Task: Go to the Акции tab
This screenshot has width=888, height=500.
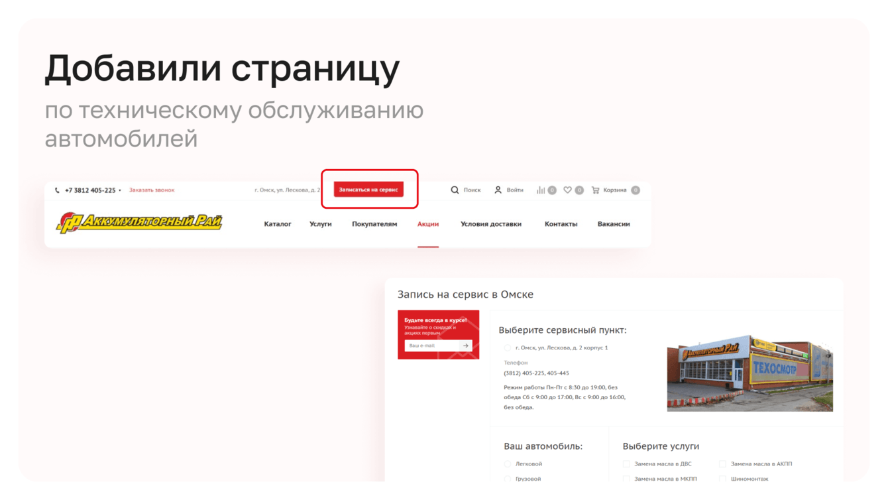Action: coord(428,224)
